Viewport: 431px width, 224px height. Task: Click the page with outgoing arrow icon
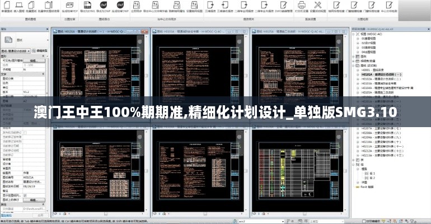pos(210,5)
